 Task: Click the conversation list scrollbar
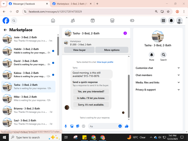(x=58, y=46)
